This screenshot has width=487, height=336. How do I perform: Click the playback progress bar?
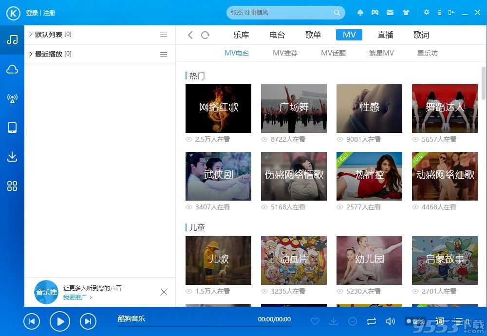(x=205, y=327)
